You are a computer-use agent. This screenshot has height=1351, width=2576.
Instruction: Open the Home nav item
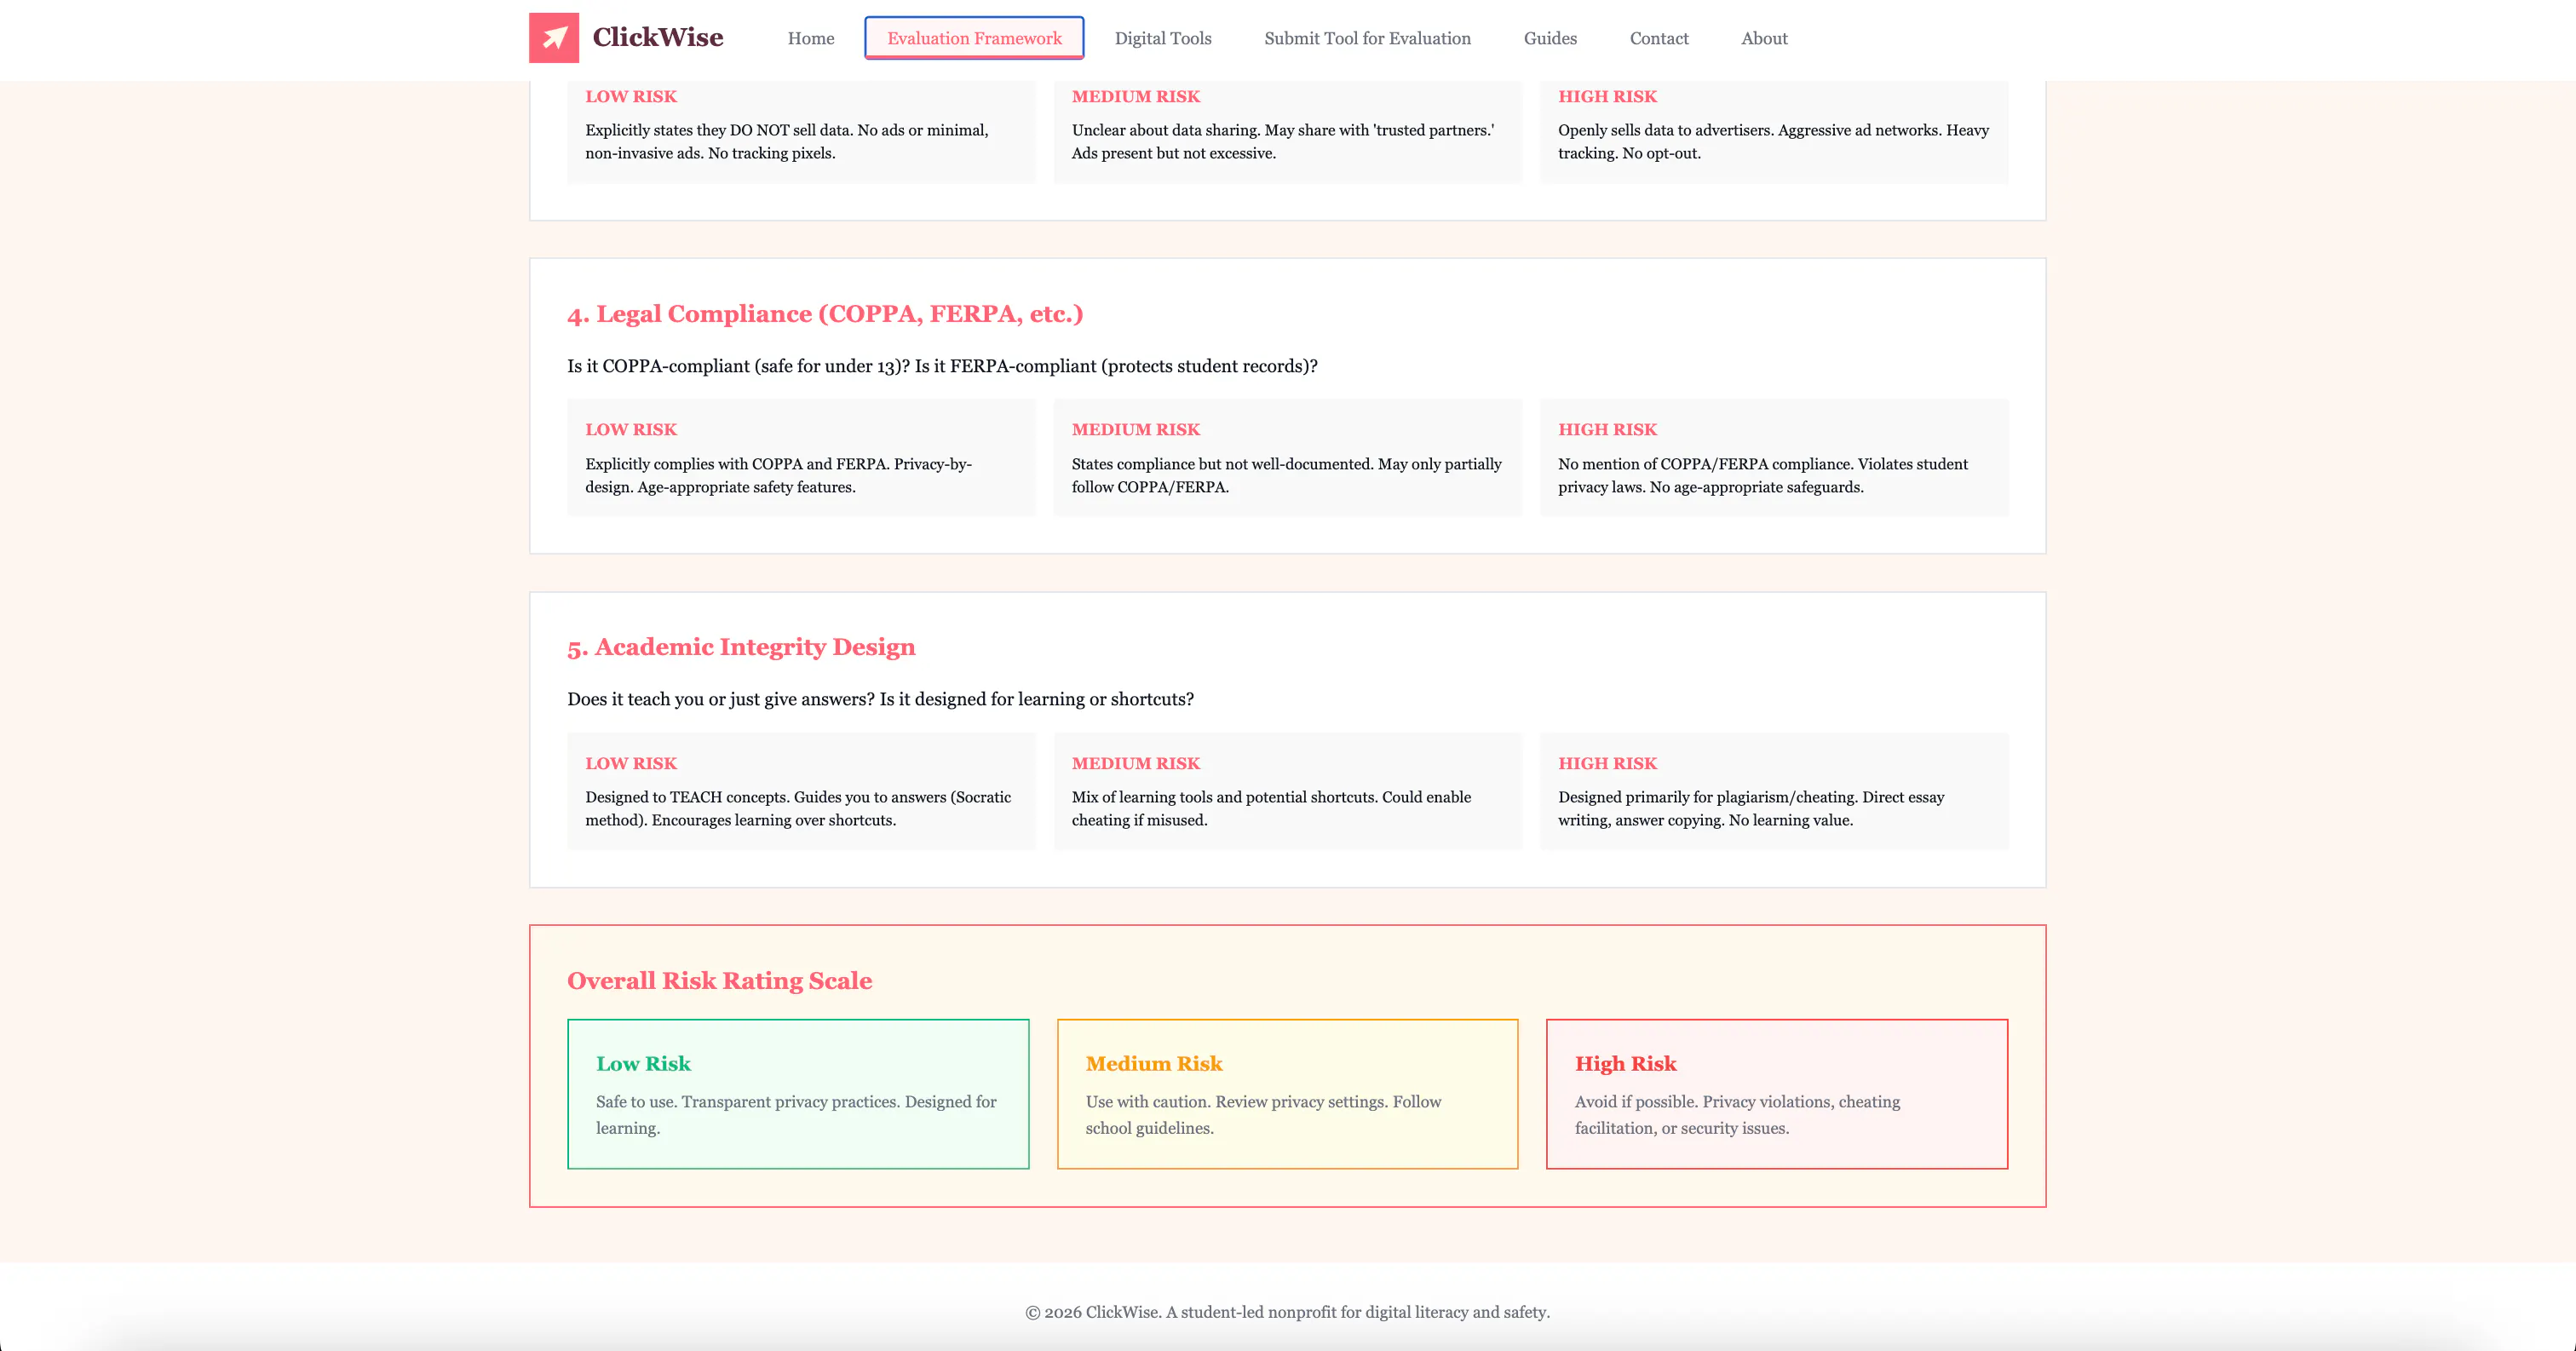click(x=810, y=38)
